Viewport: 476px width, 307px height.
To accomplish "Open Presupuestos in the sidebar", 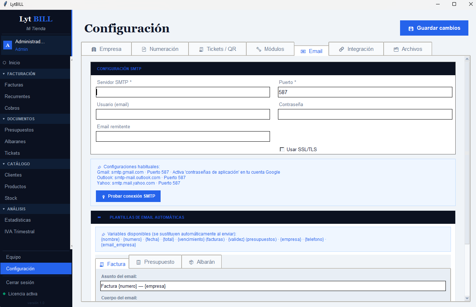I will 35,130.
